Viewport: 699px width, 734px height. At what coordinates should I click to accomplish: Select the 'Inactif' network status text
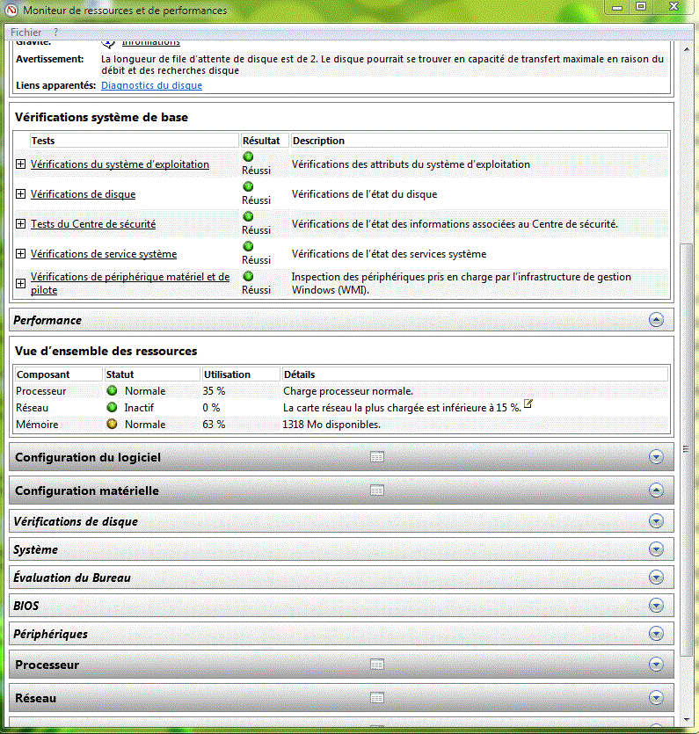point(139,408)
